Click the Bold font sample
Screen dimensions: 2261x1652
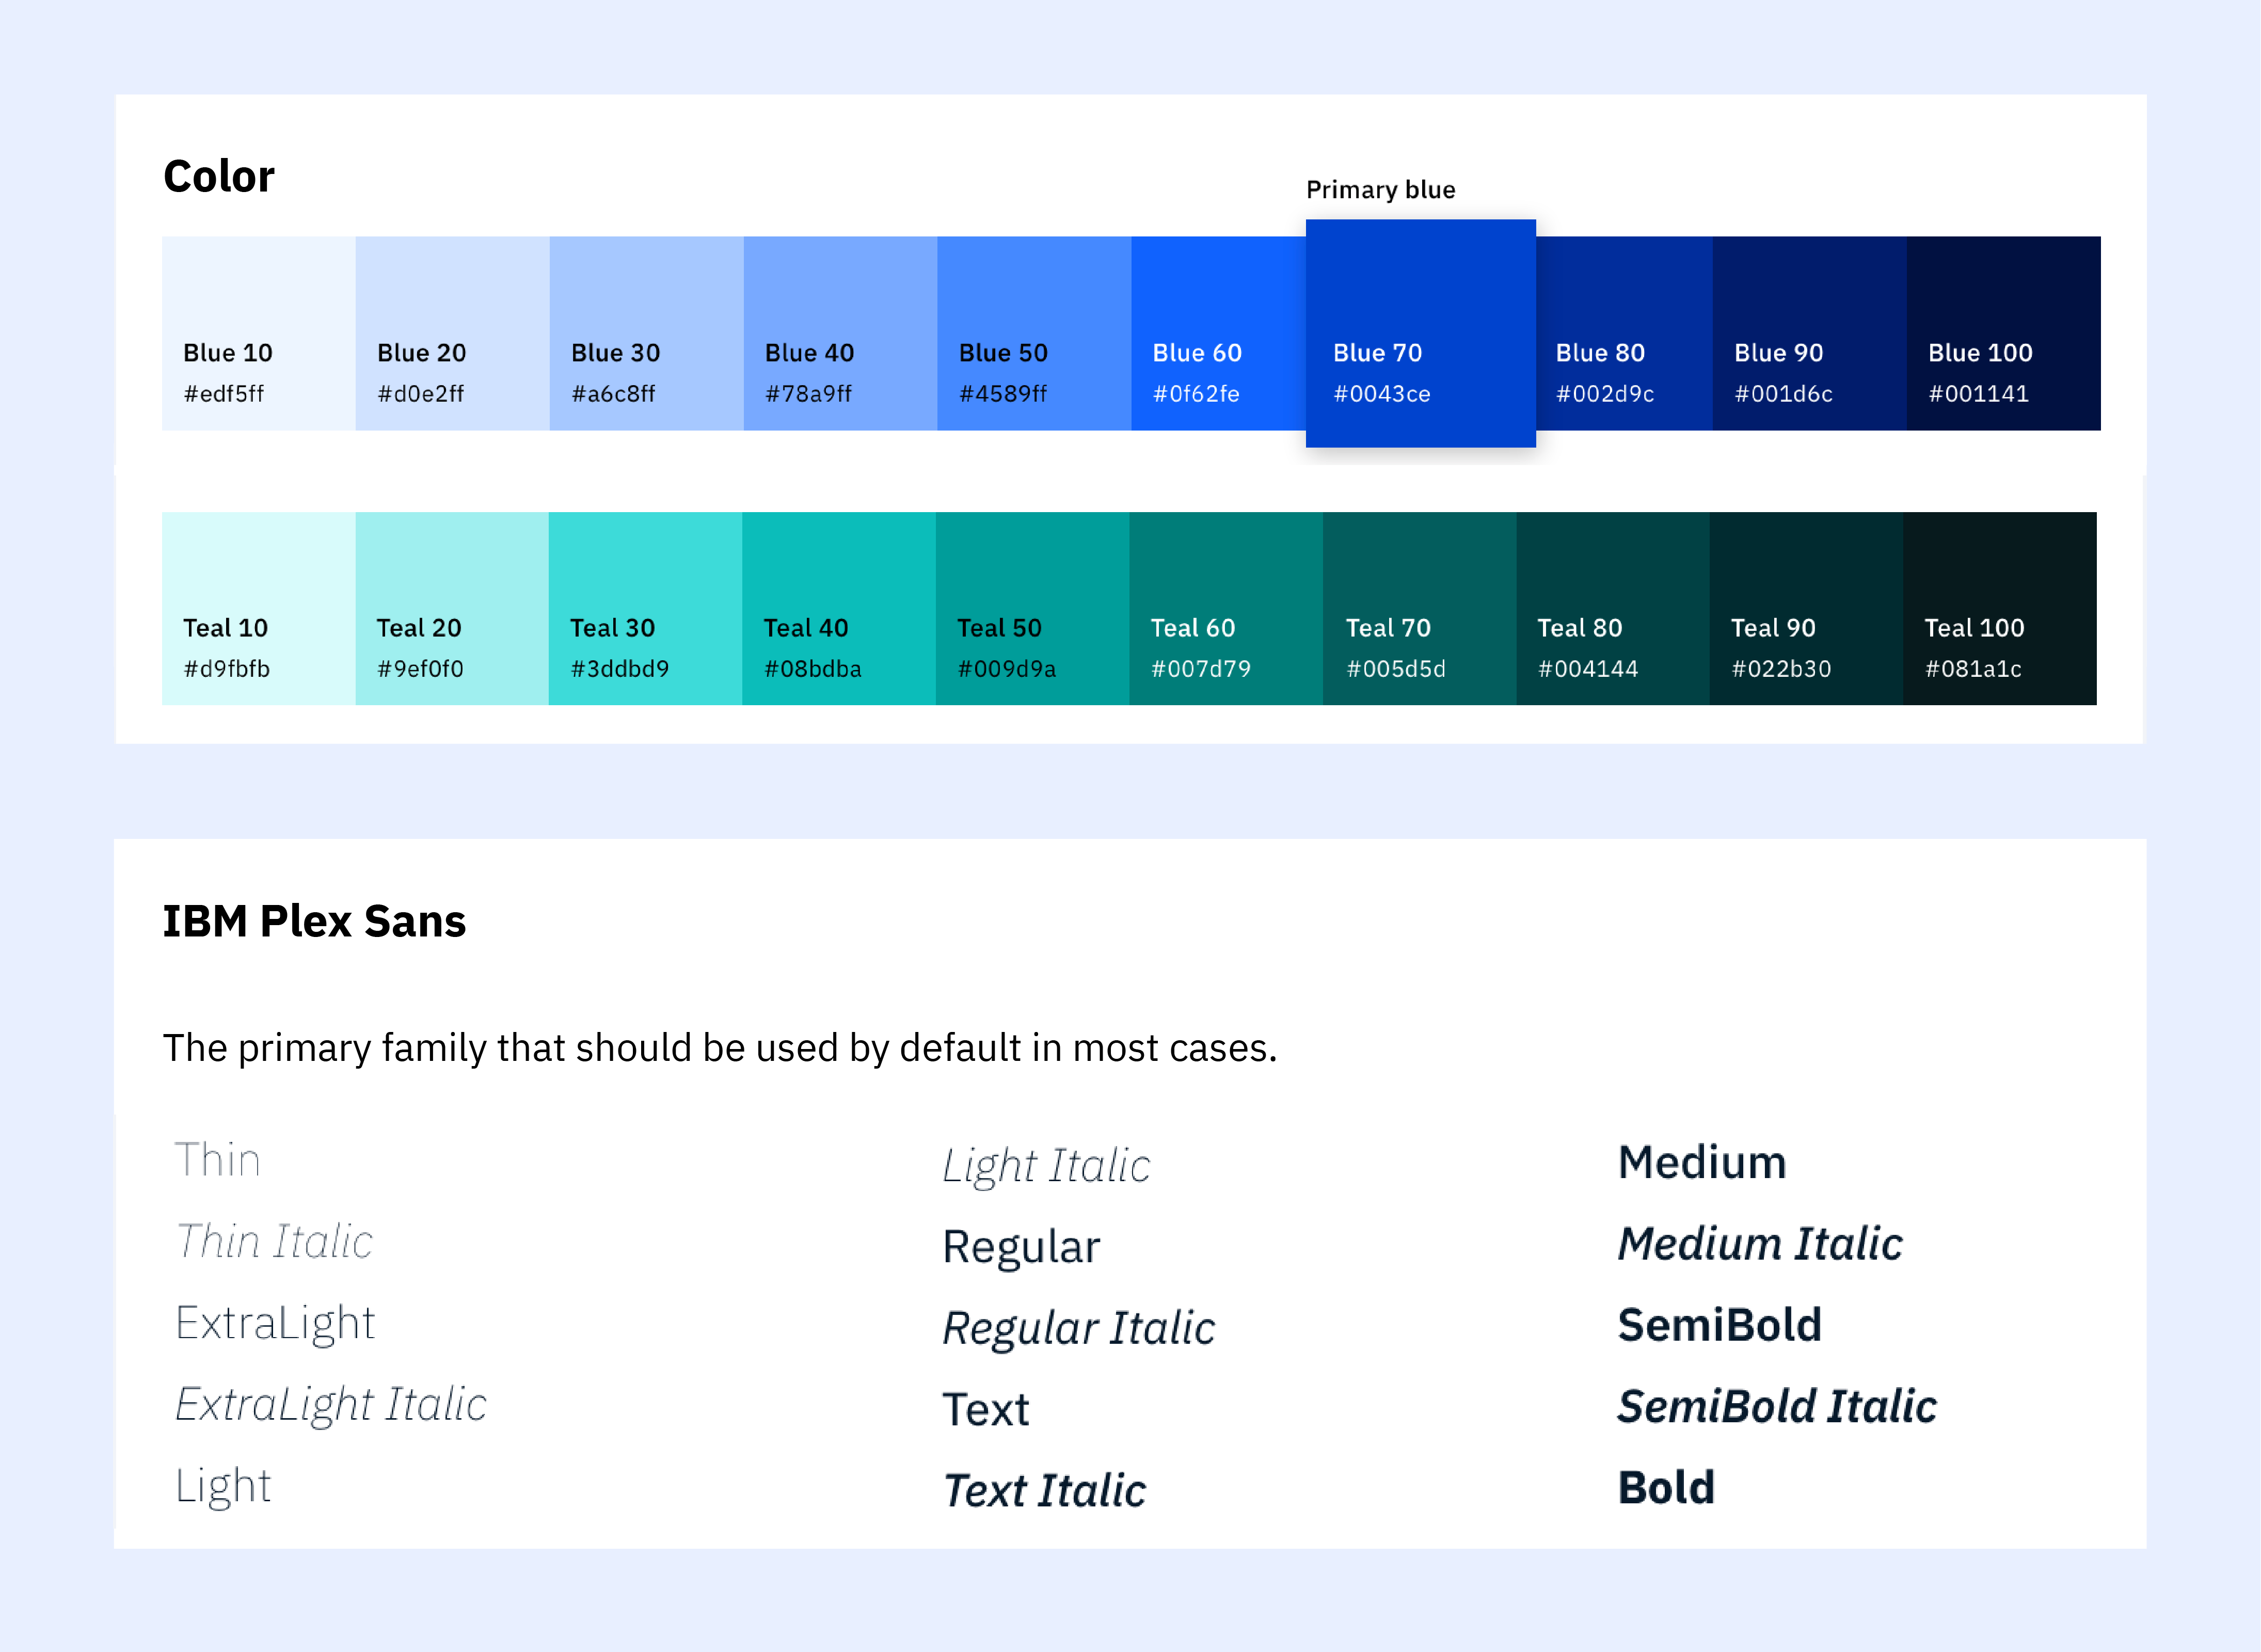(1667, 1487)
